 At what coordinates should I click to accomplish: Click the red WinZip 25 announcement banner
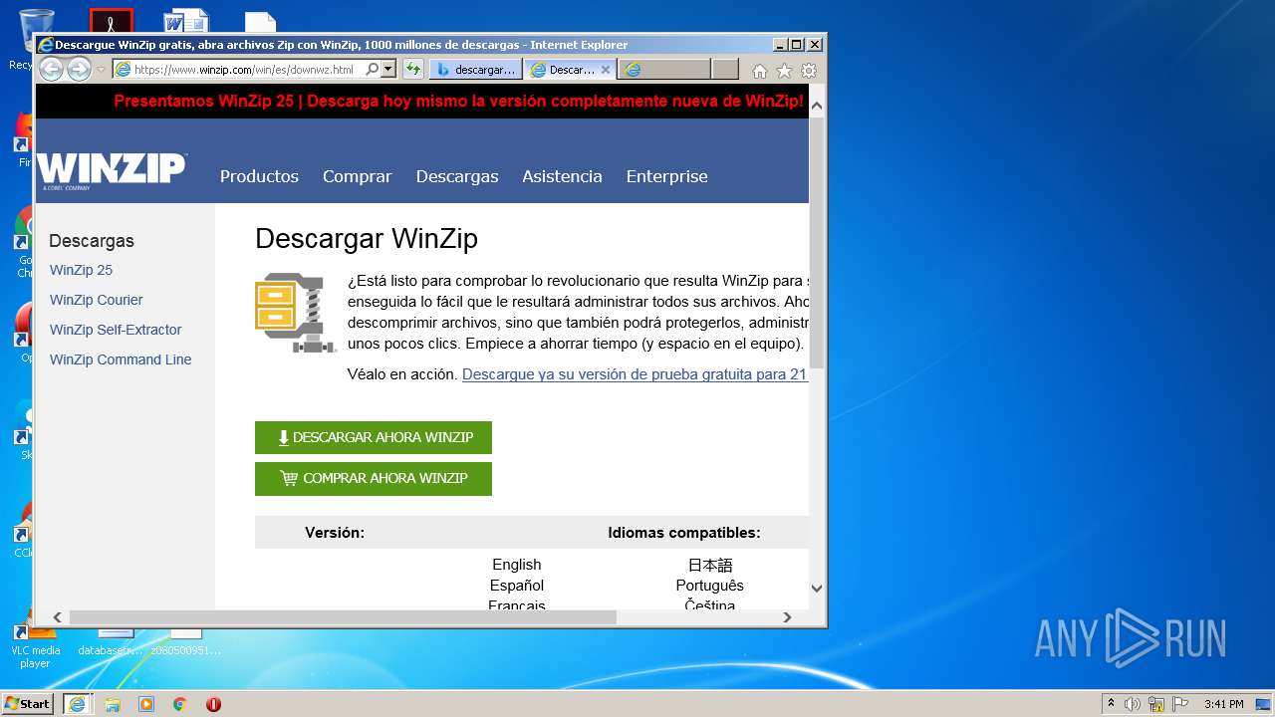pyautogui.click(x=458, y=102)
